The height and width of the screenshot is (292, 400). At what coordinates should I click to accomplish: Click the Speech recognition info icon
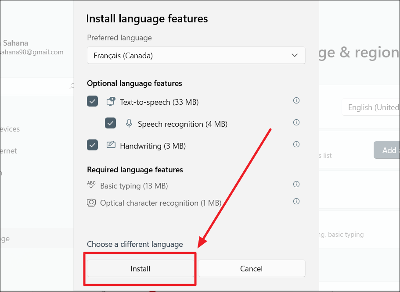pyautogui.click(x=296, y=122)
